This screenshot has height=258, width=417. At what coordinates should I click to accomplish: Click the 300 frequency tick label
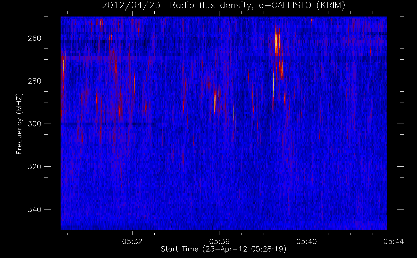[x=35, y=124]
